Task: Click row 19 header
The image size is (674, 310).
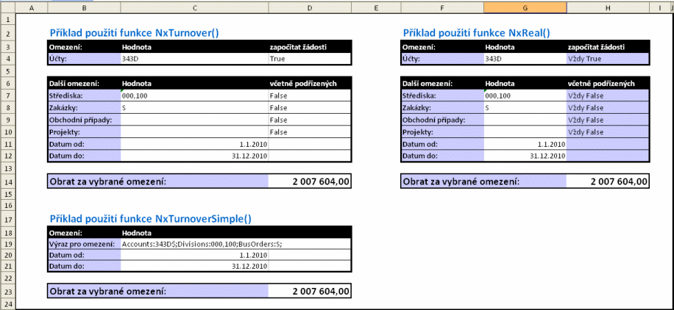Action: click(x=7, y=242)
